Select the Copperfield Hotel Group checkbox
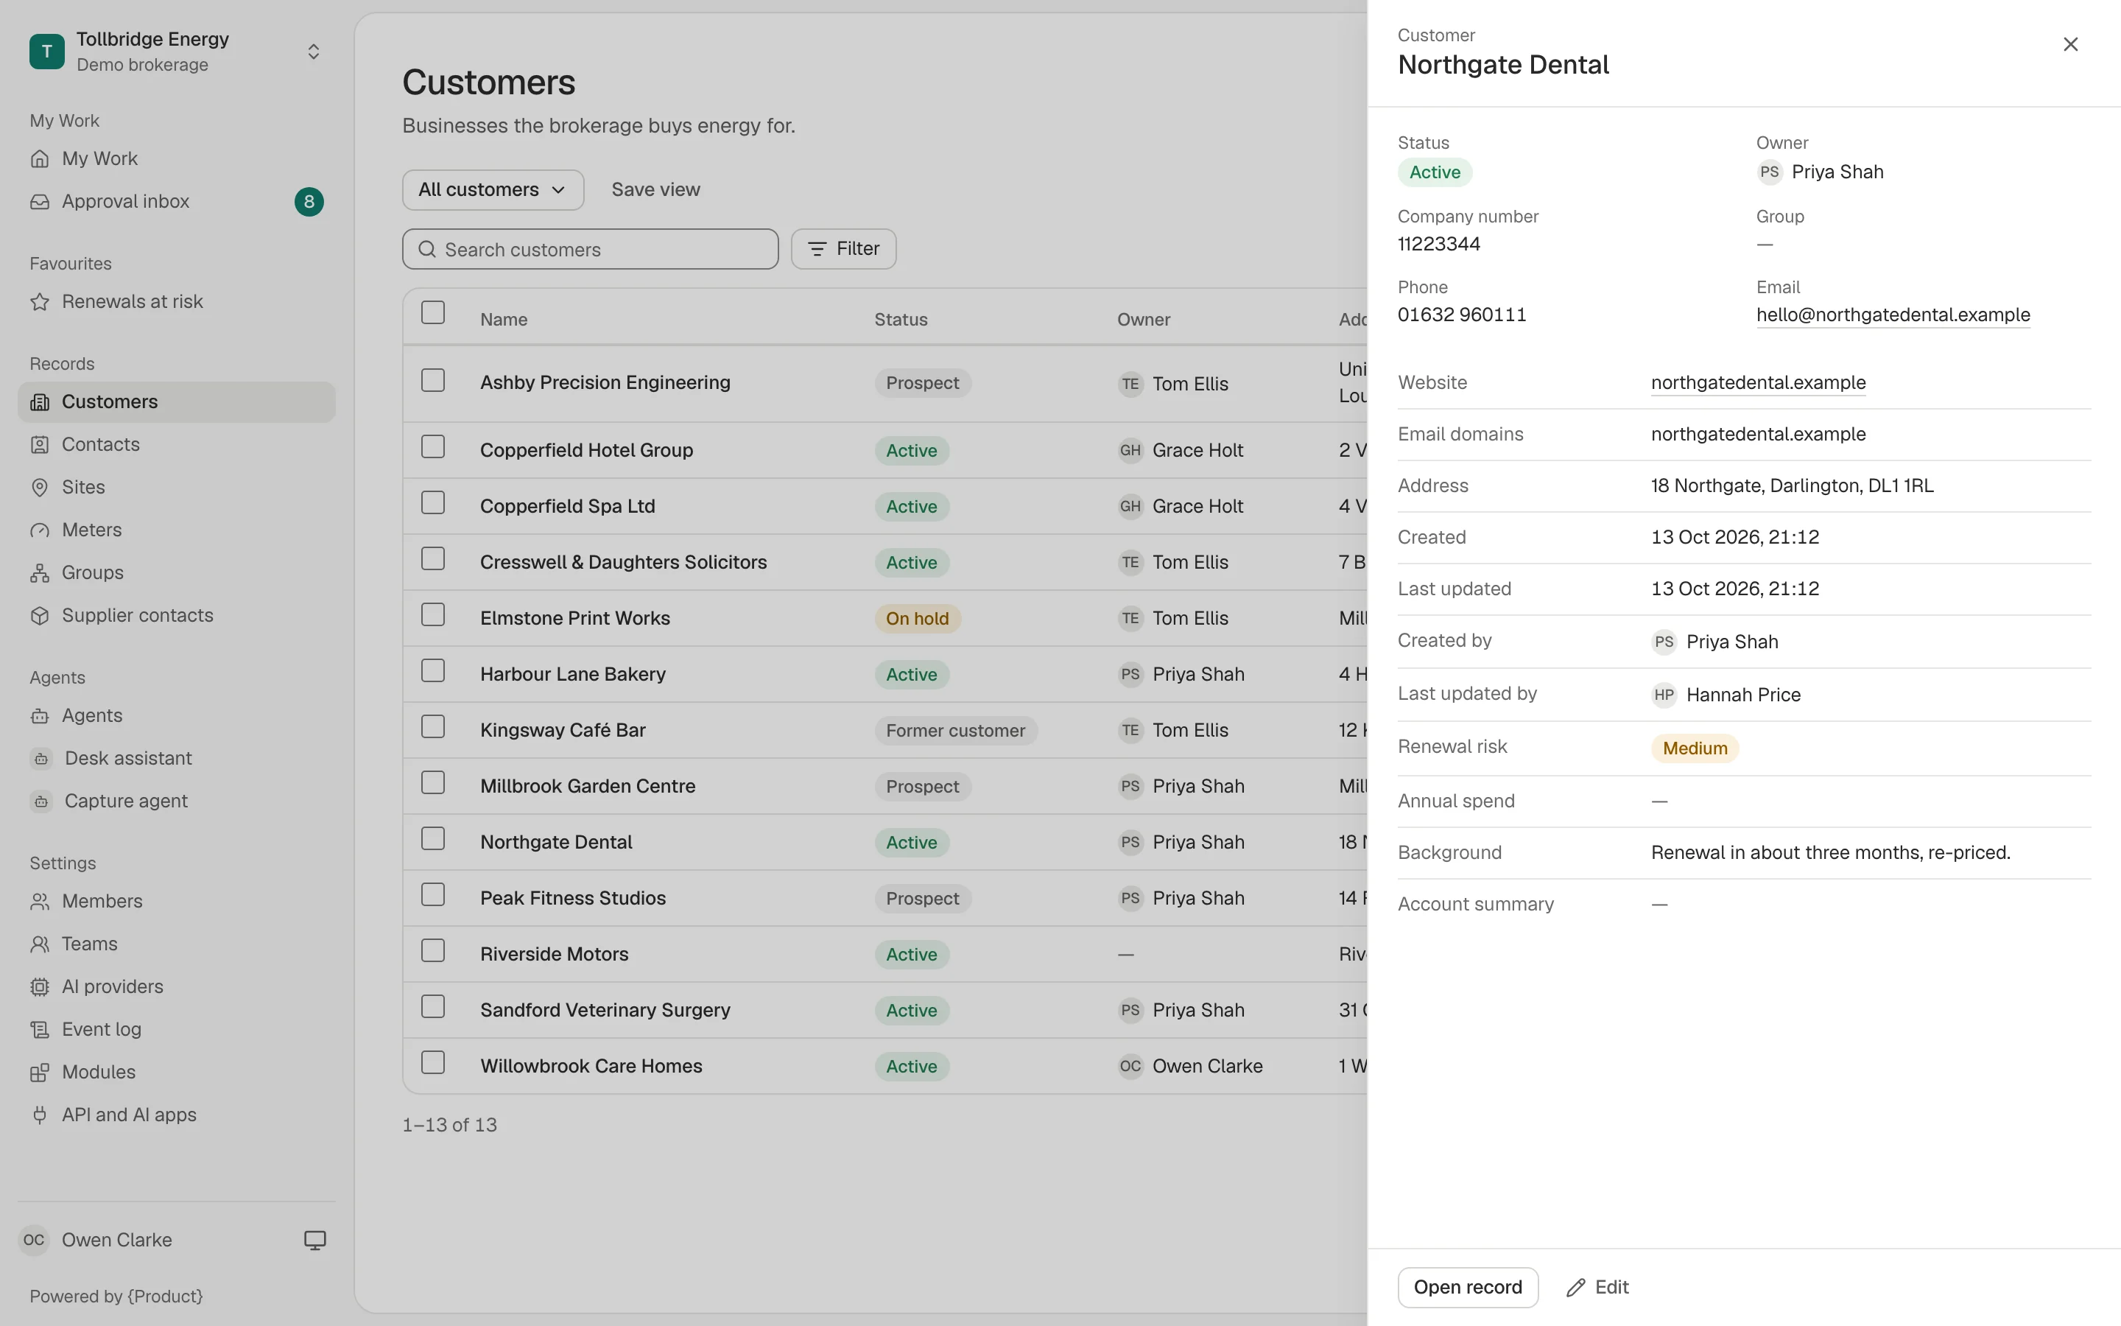 pos(433,446)
